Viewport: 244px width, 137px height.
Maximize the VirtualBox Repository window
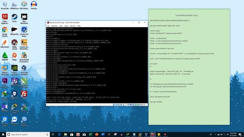[x=139, y=22]
